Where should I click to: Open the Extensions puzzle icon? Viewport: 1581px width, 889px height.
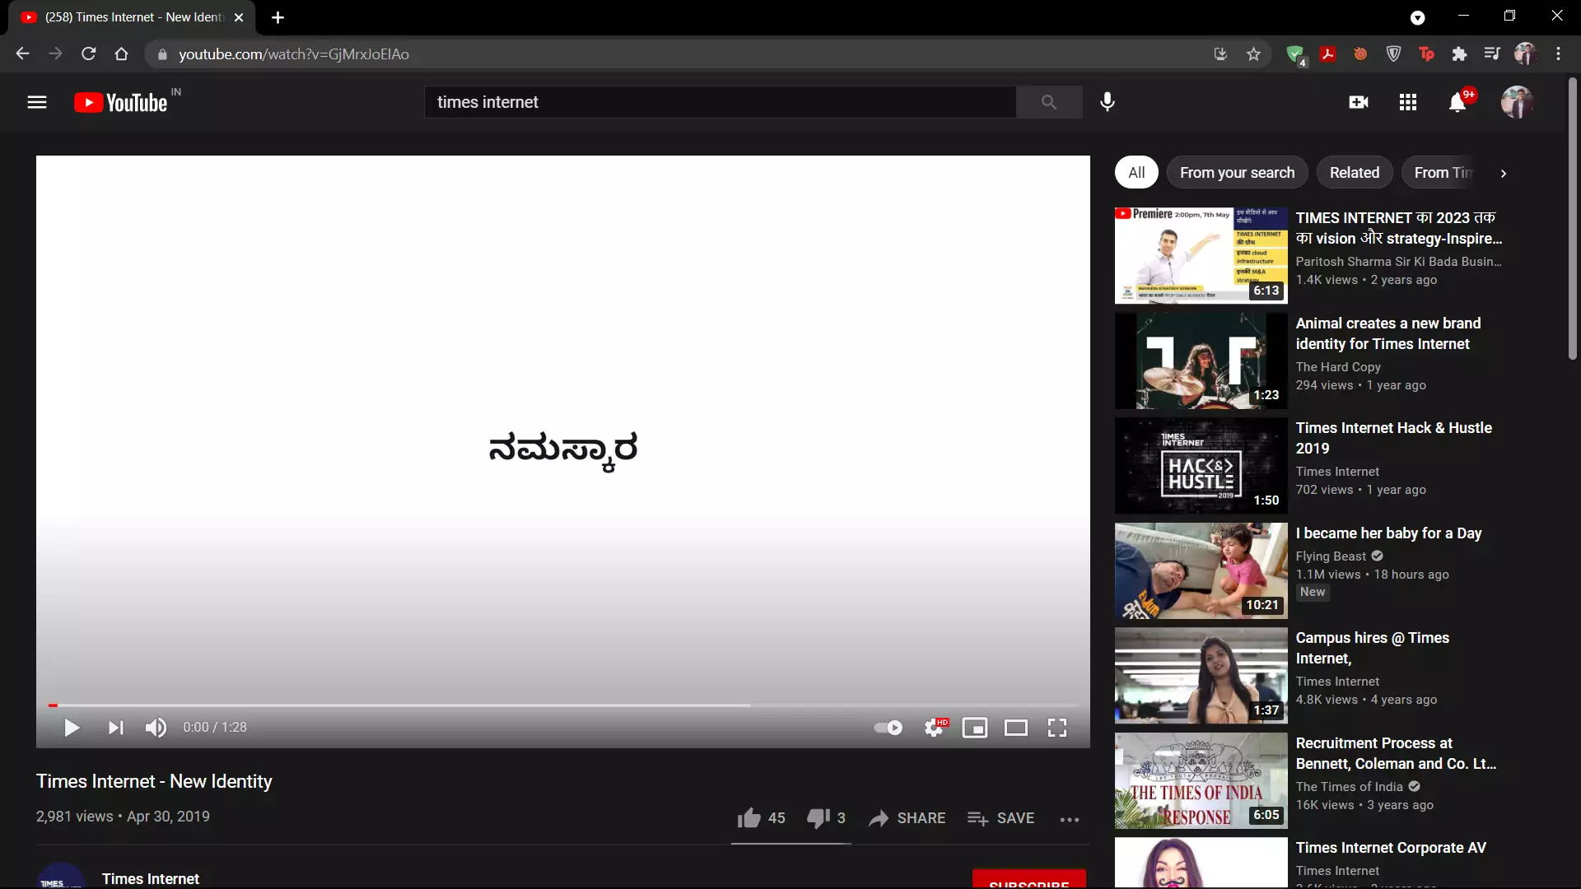coord(1459,54)
